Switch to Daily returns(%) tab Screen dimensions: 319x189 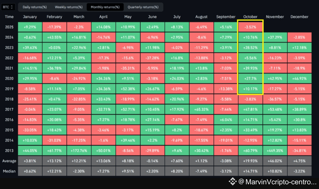click(x=35, y=7)
